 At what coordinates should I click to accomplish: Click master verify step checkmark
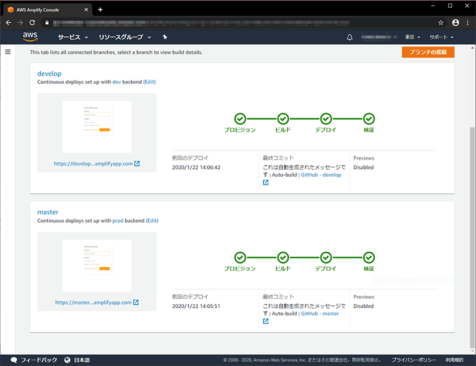pyautogui.click(x=369, y=258)
